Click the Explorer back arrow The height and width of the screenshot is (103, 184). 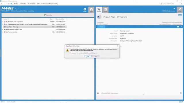tap(2, 4)
